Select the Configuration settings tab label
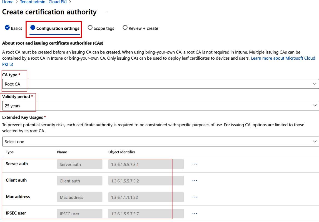 click(58, 28)
